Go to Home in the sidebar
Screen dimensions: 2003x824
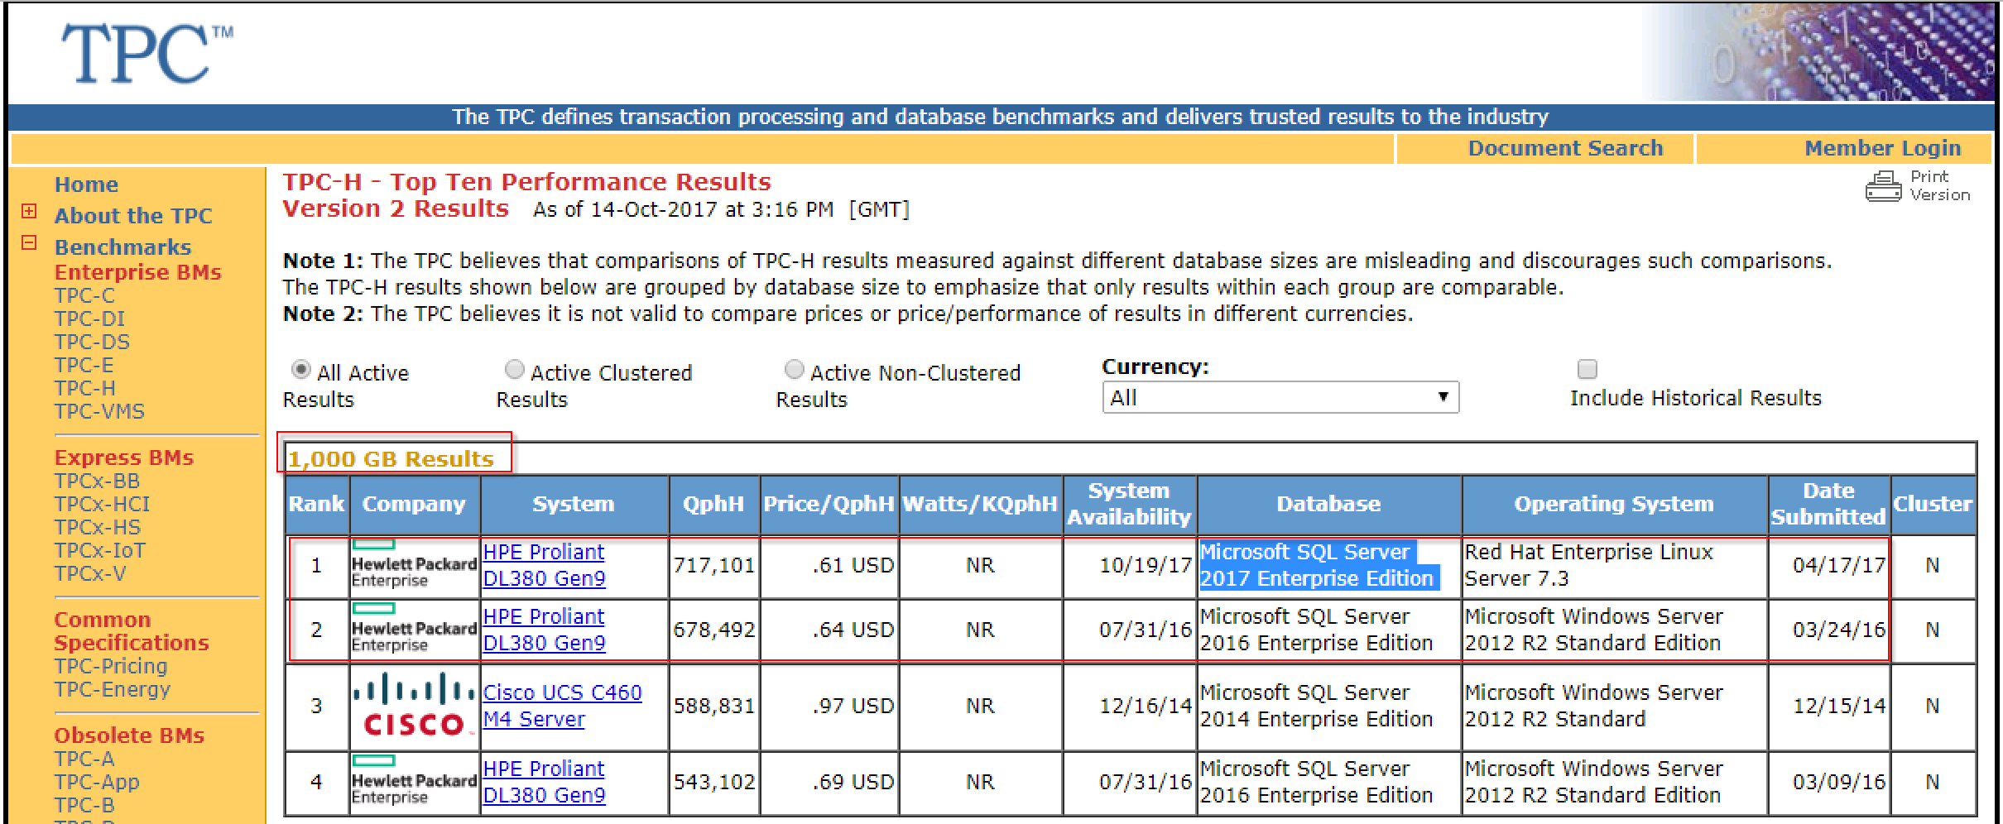point(86,184)
